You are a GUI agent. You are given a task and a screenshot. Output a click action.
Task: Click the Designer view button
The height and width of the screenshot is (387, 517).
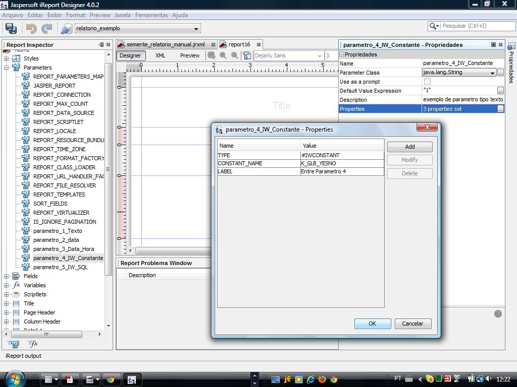131,55
